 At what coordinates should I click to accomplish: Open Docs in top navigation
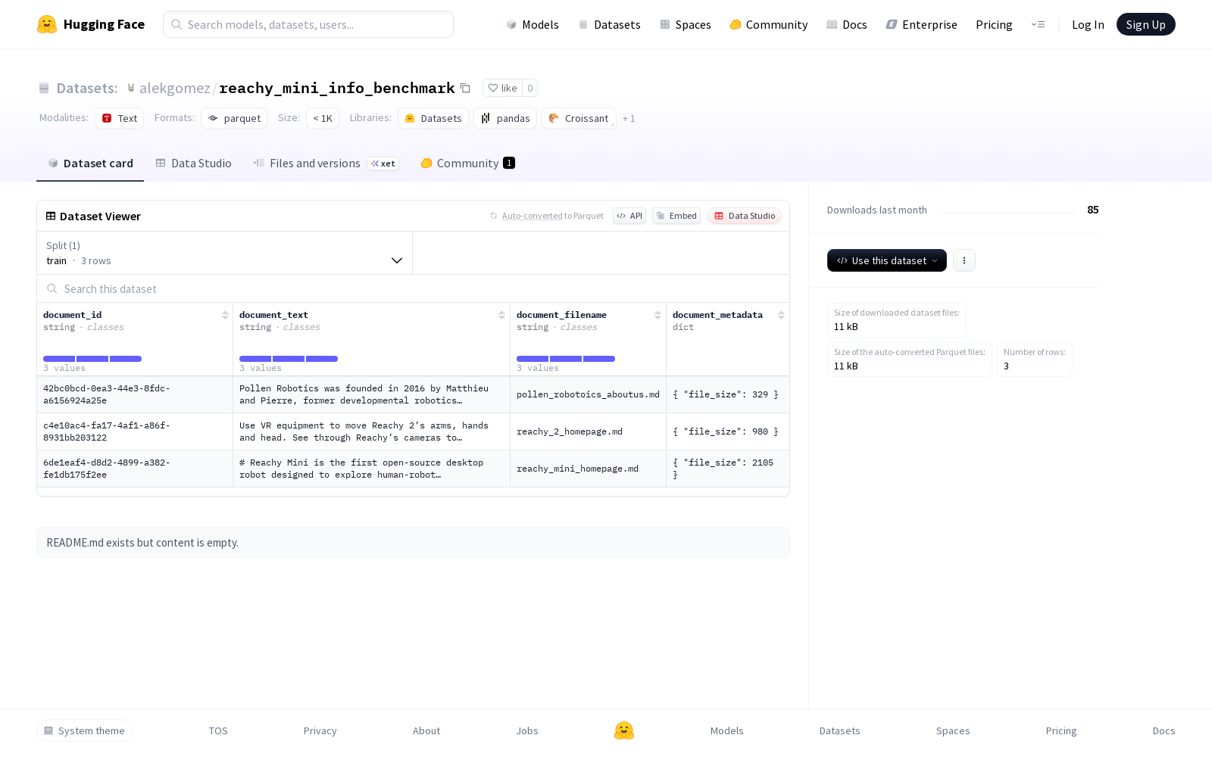click(846, 24)
